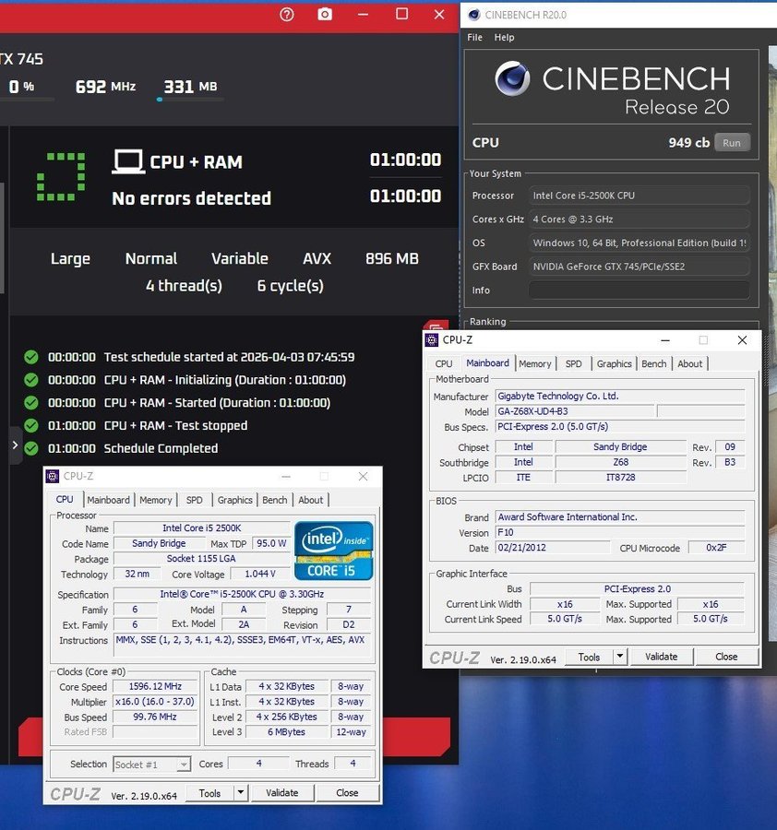Click Validate in the Mainboard CPU-Z window
The height and width of the screenshot is (830, 777).
point(661,657)
